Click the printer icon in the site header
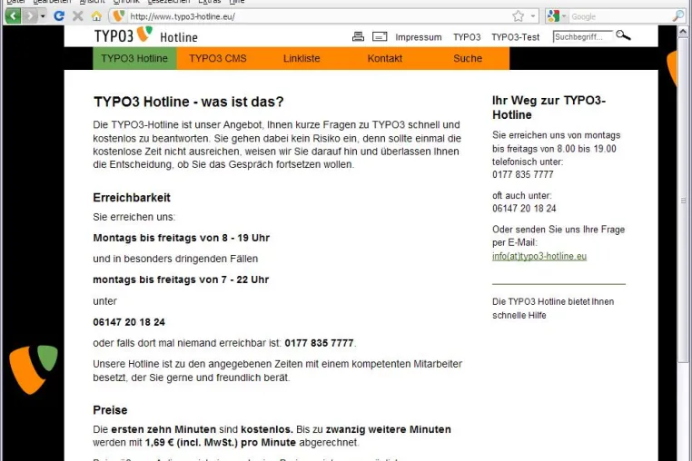This screenshot has width=692, height=461. (358, 36)
